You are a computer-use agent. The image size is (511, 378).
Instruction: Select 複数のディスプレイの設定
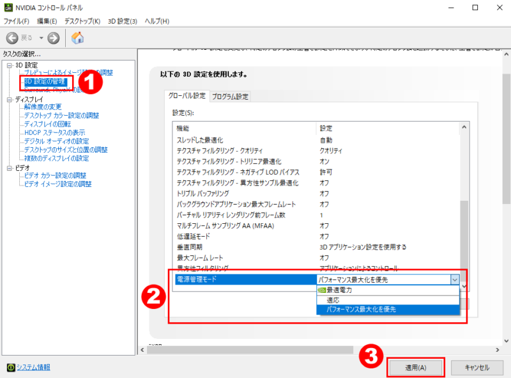pos(57,159)
